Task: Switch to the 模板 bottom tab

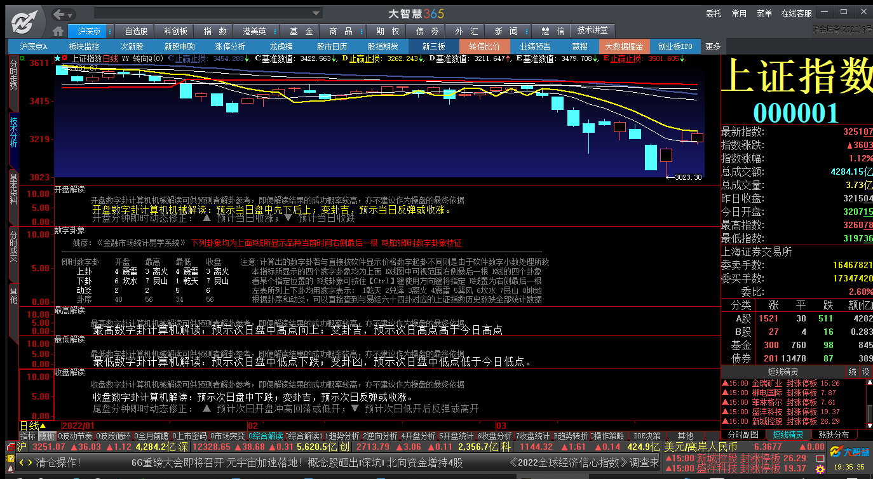Action: click(x=46, y=436)
